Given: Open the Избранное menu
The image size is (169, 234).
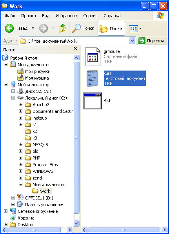Looking at the screenshot, I should 66,16.
